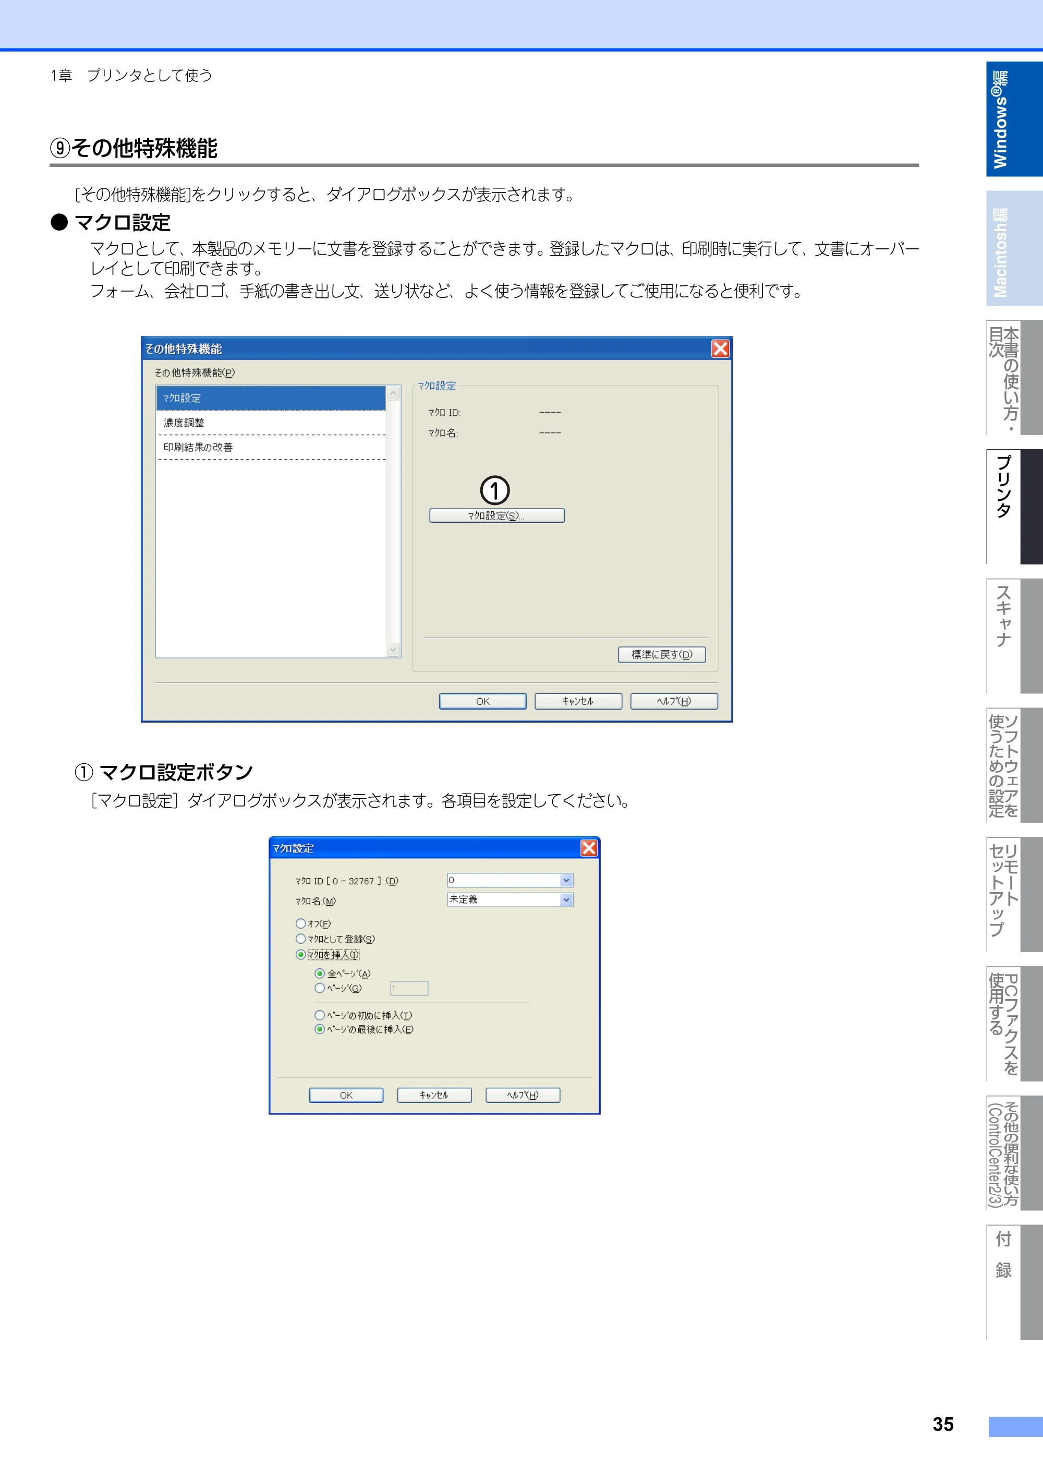Choose 全ページ(A) radio option
This screenshot has width=1043, height=1477.
(320, 974)
